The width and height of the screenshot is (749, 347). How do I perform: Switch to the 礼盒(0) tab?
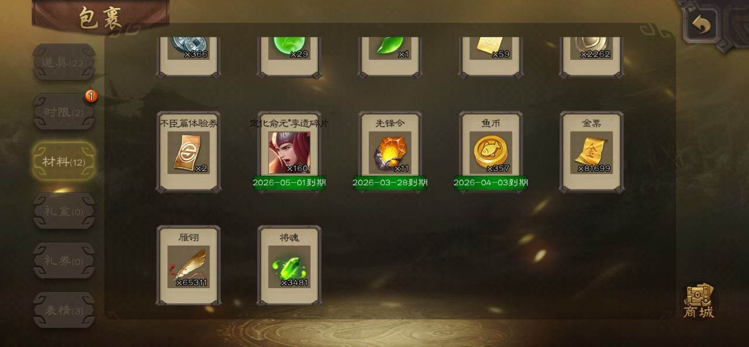coord(64,211)
